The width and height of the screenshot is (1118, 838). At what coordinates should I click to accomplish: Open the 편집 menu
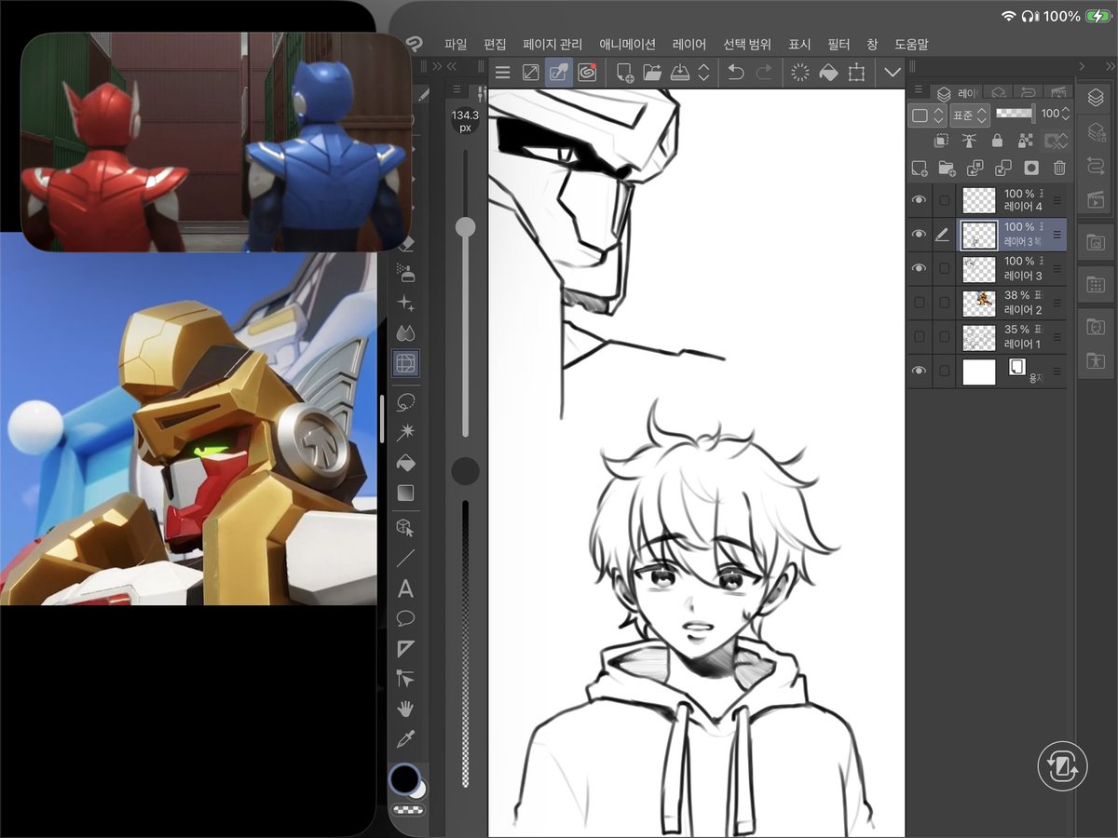coord(495,44)
